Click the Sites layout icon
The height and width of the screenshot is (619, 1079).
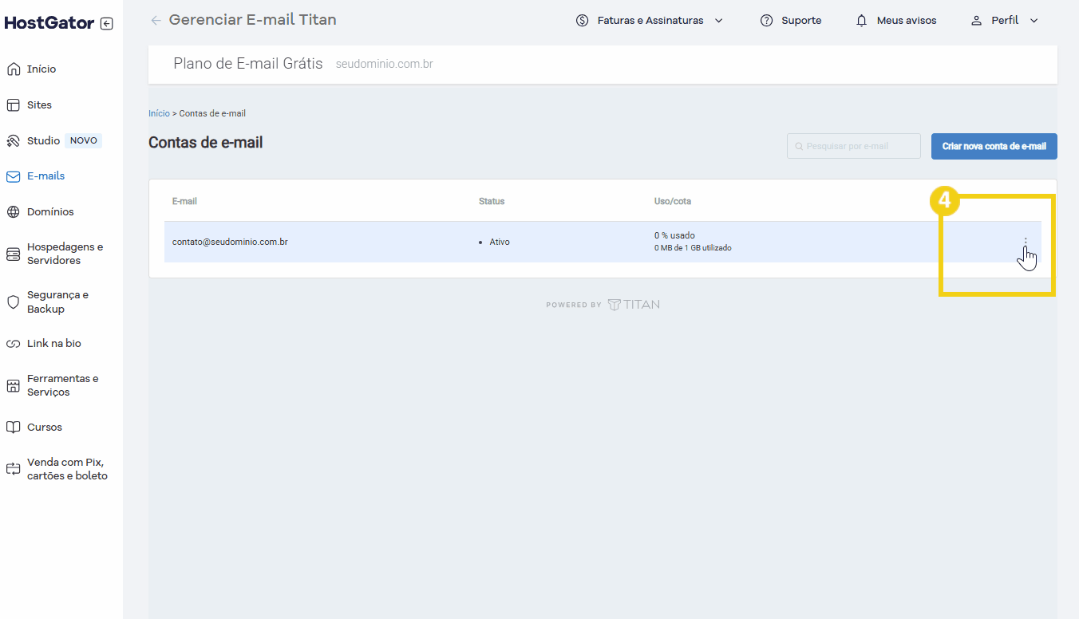click(13, 105)
